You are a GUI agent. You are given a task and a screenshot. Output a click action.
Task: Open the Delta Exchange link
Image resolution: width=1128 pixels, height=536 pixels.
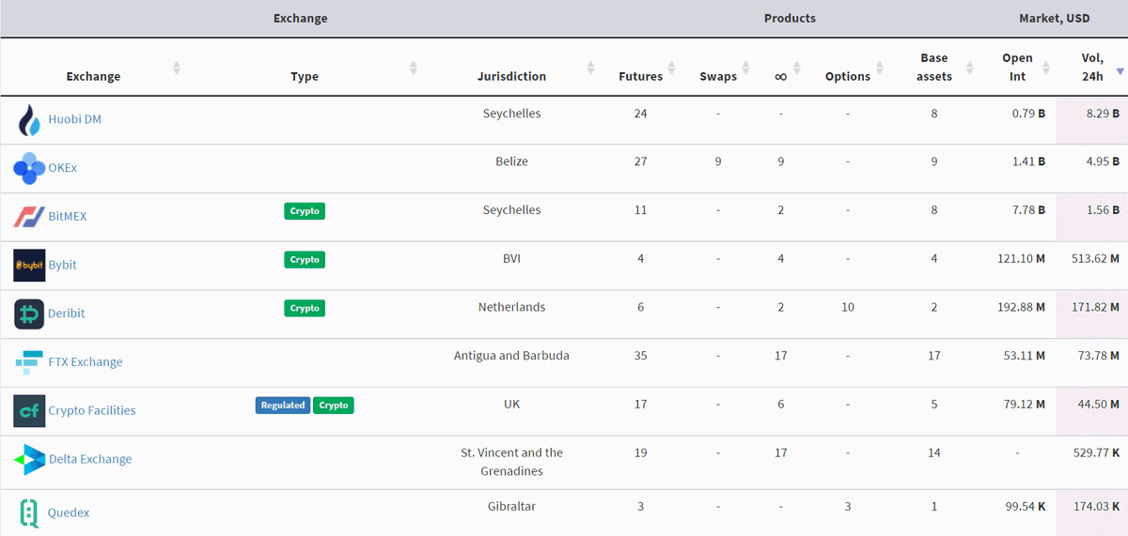(x=90, y=459)
